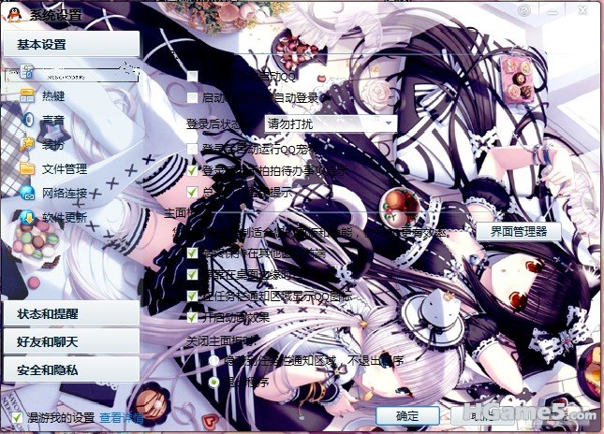Screen dimensions: 604x434
Task: Open the 文件管理 folder icon
Action: tap(27, 168)
